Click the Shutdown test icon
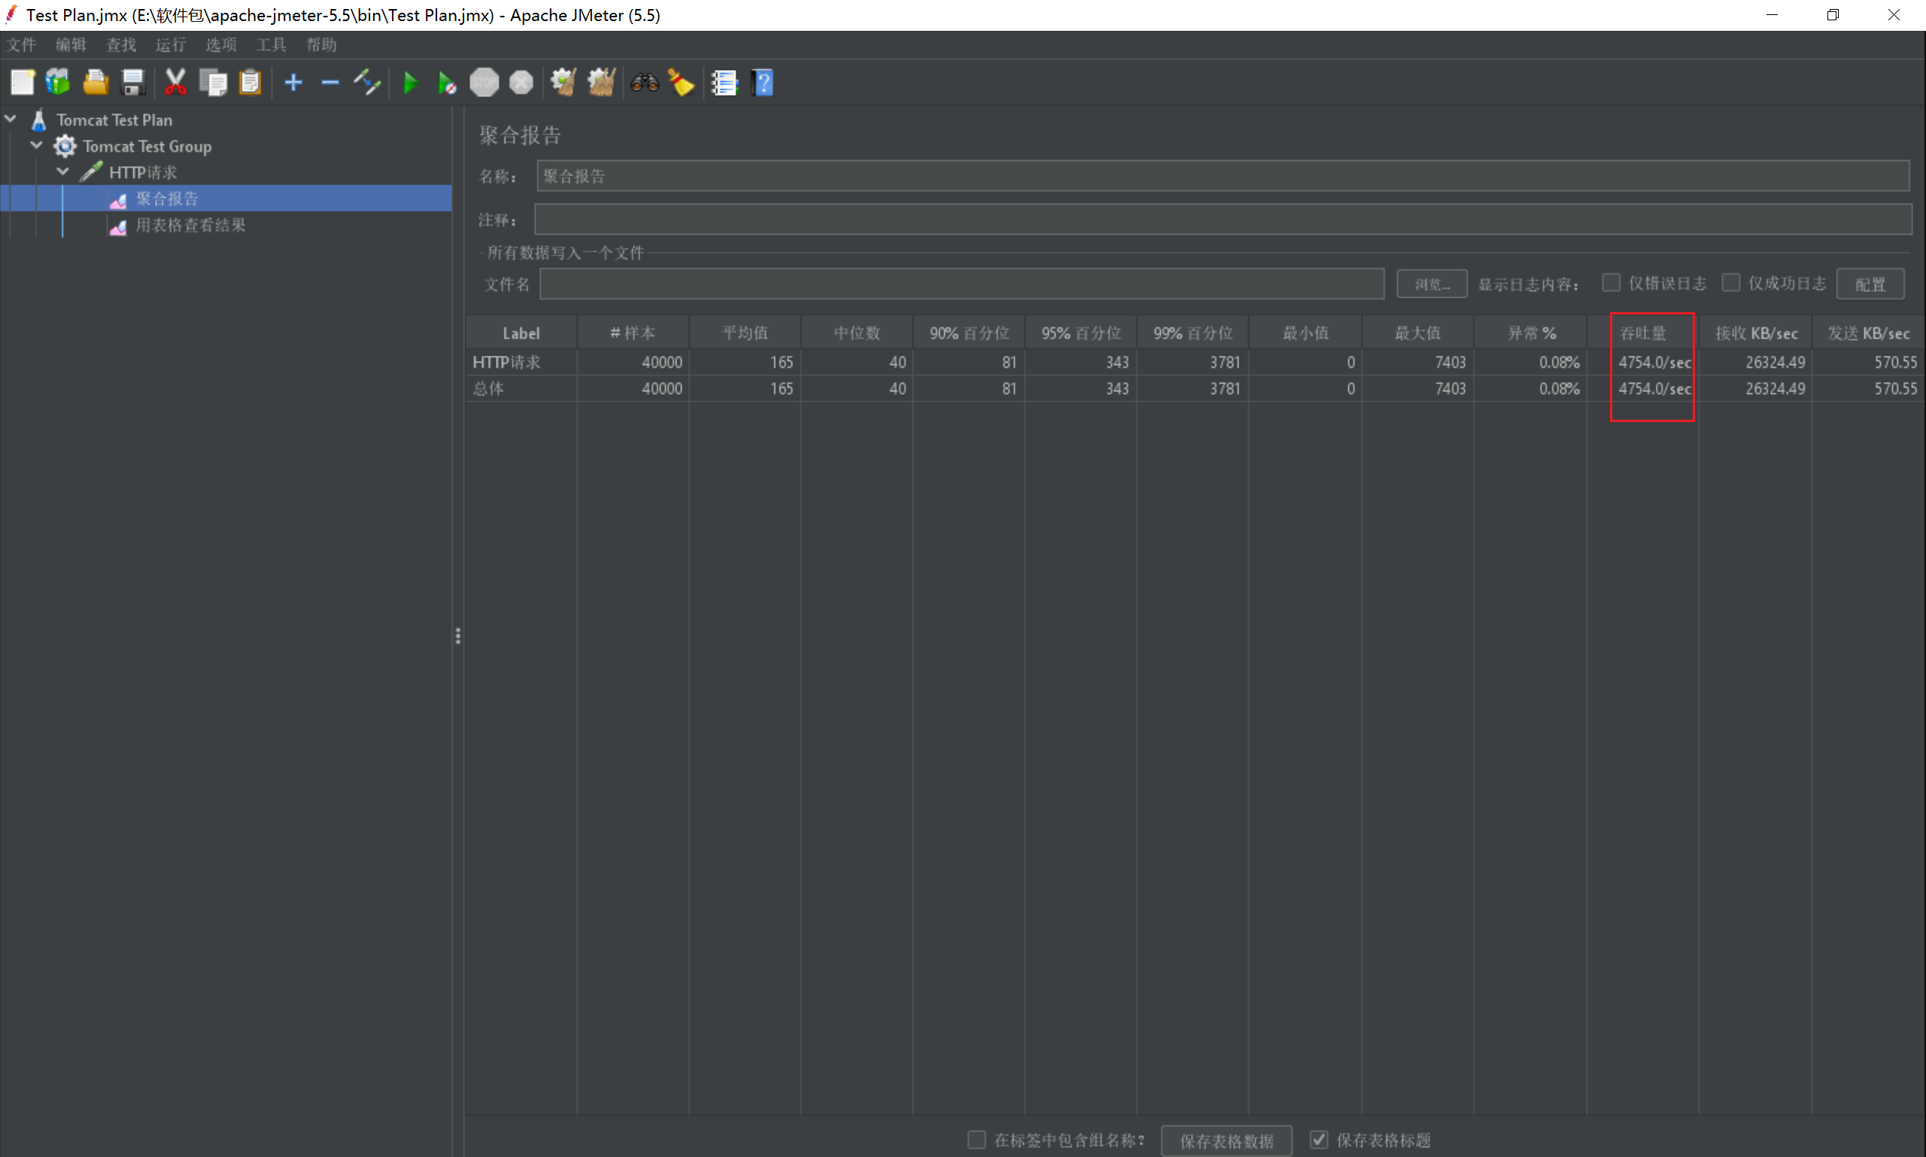The image size is (1926, 1157). [521, 83]
